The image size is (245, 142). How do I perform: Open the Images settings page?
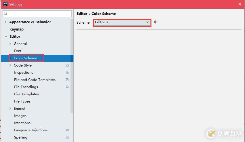click(20, 116)
